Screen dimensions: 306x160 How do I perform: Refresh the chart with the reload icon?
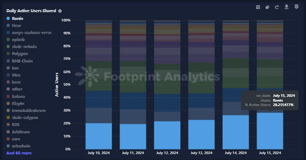(277, 7)
